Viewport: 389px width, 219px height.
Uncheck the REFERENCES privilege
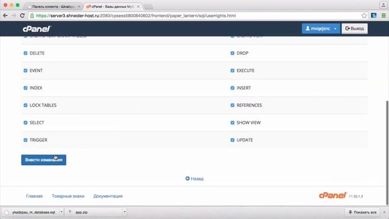pyautogui.click(x=232, y=105)
